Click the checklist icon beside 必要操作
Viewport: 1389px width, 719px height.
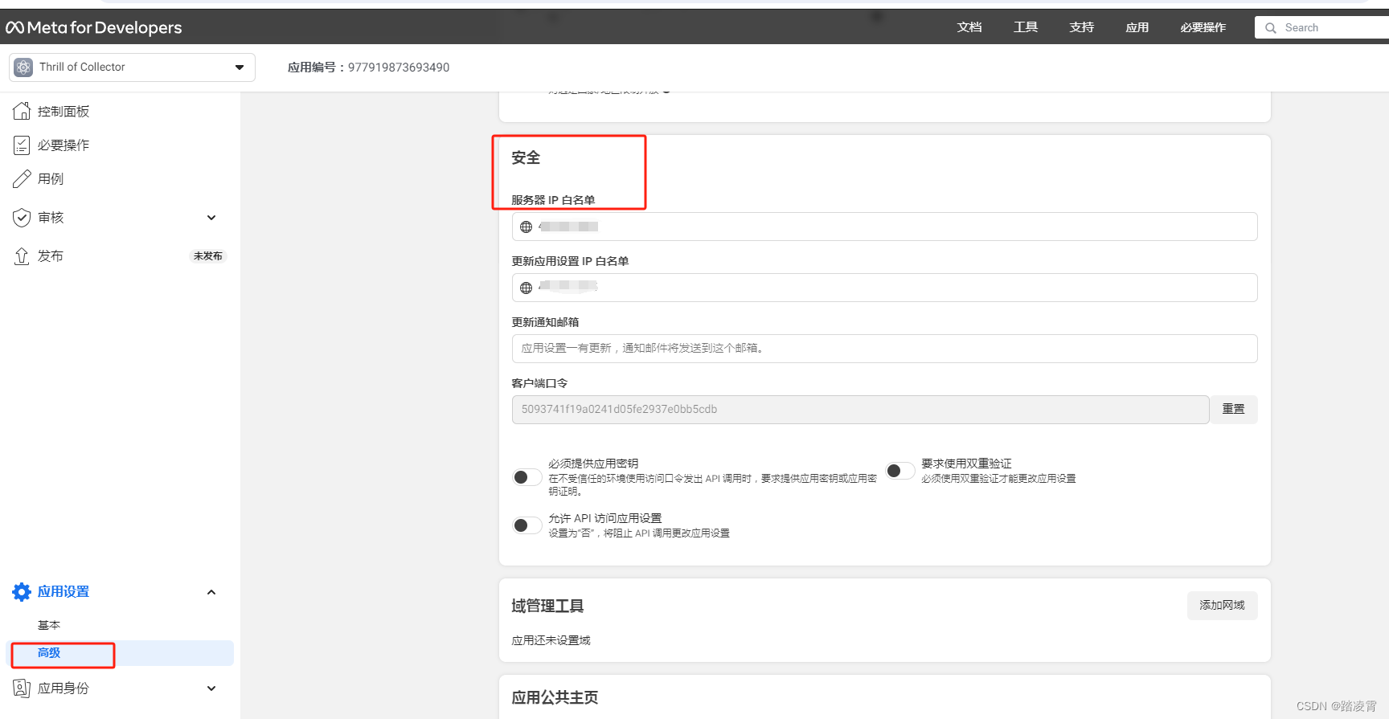[x=22, y=145]
